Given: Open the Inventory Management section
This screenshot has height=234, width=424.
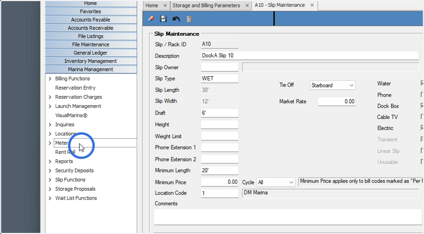Looking at the screenshot, I should (x=91, y=61).
